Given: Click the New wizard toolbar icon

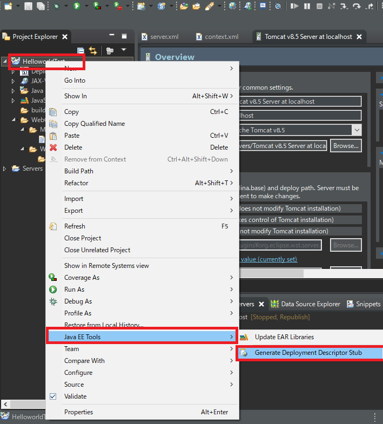Looking at the screenshot, I should [9, 6].
